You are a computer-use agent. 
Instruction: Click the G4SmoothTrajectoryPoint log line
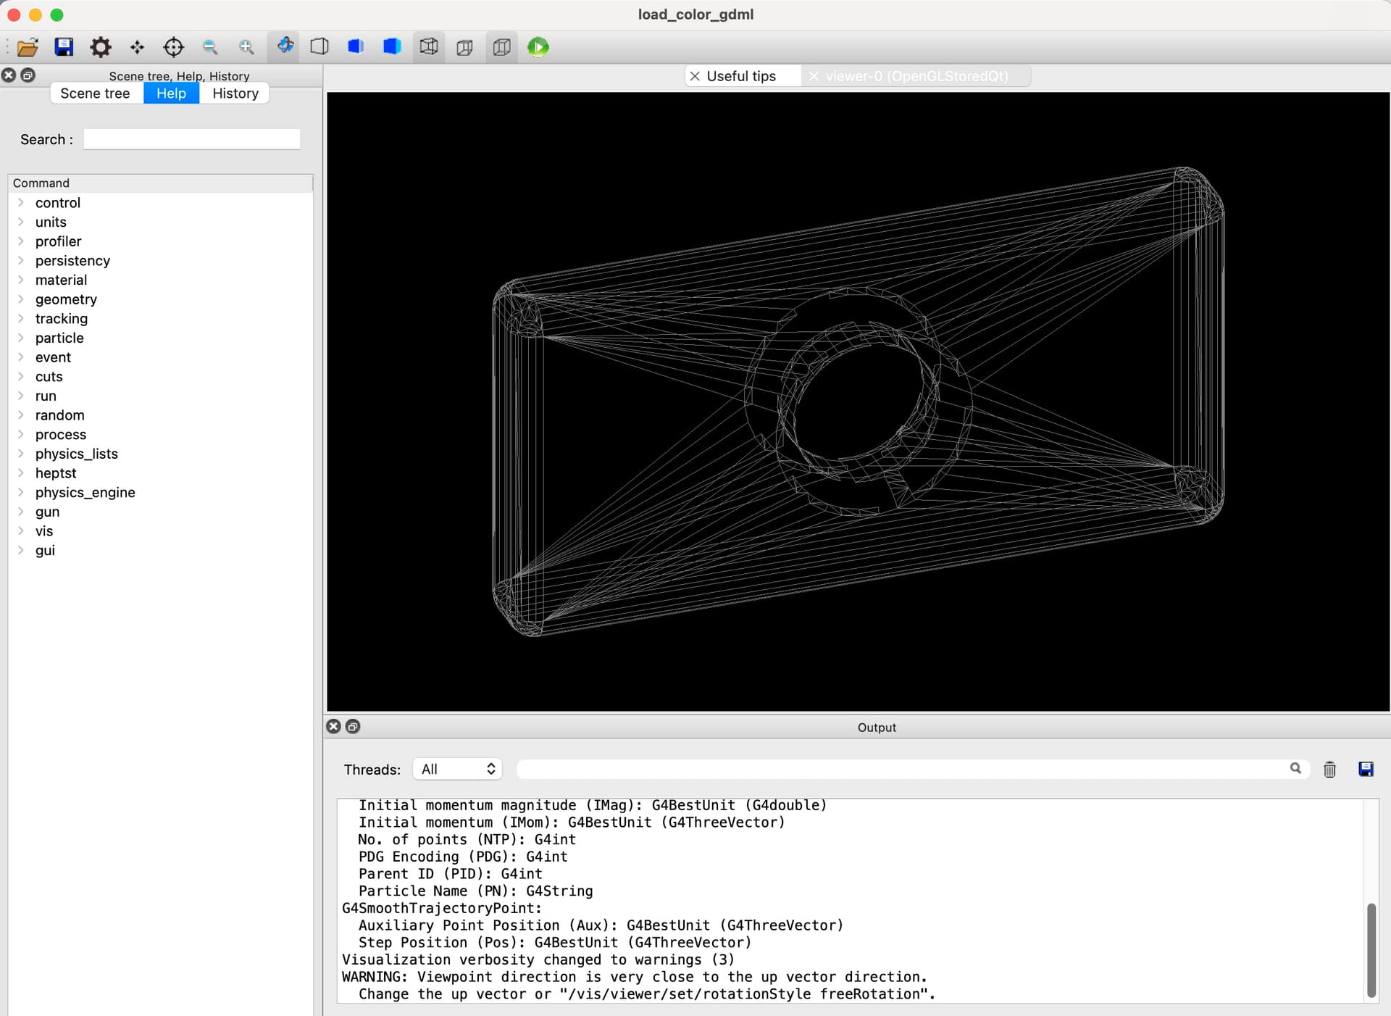(x=442, y=908)
